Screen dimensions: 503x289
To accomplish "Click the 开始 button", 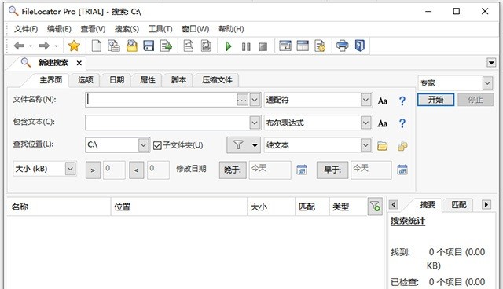I will coord(435,100).
